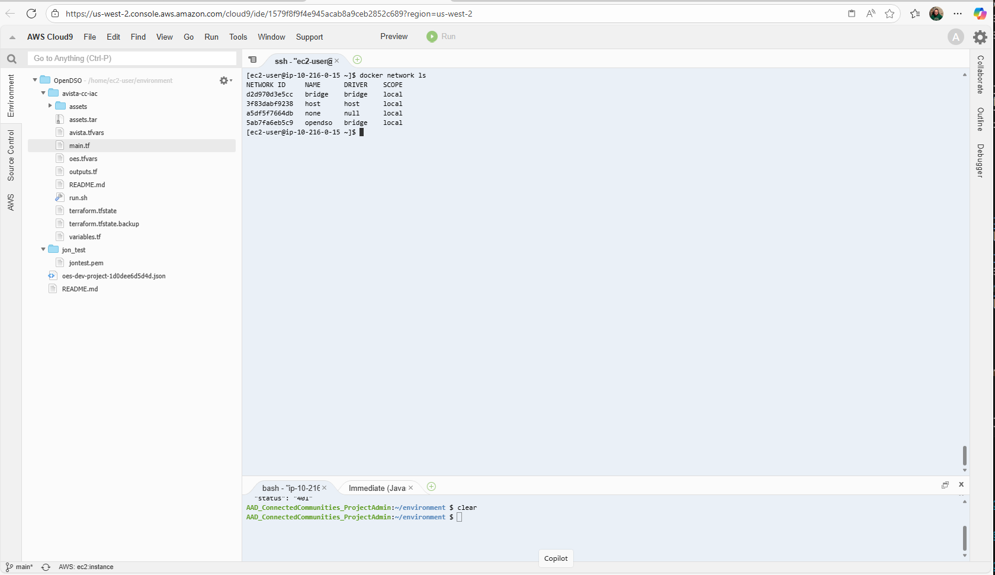995x575 pixels.
Task: Click the git branch main icon
Action: click(x=9, y=567)
